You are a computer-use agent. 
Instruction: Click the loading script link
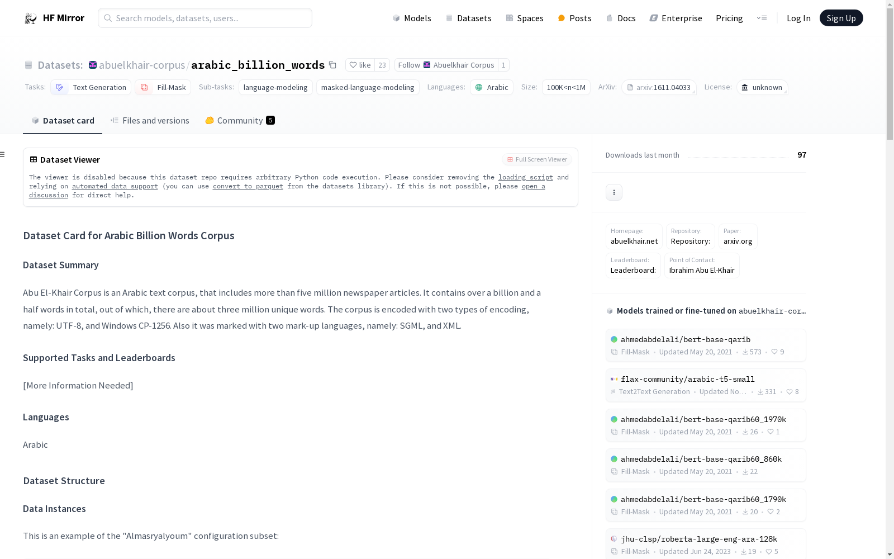coord(526,177)
